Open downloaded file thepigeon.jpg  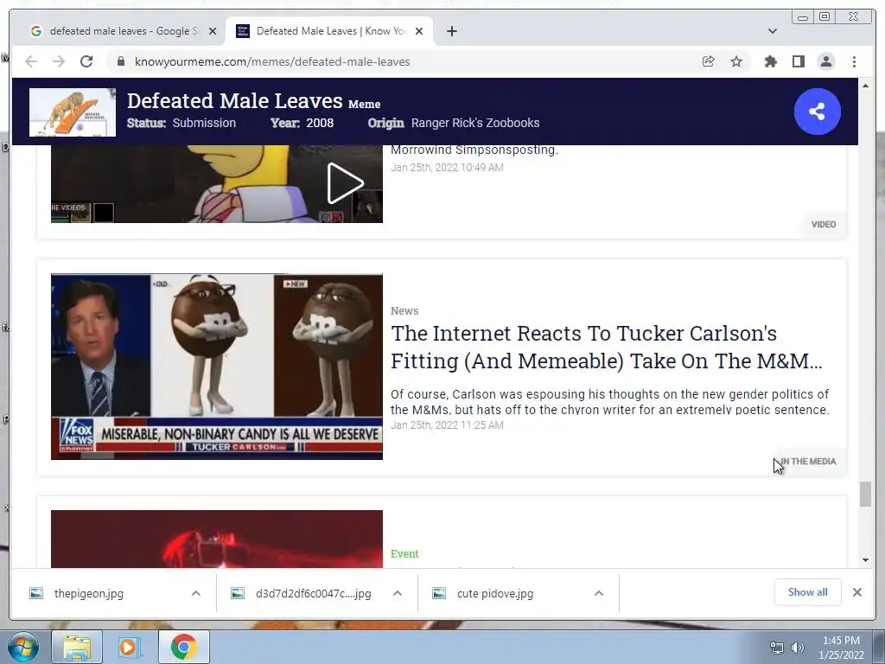tap(89, 593)
